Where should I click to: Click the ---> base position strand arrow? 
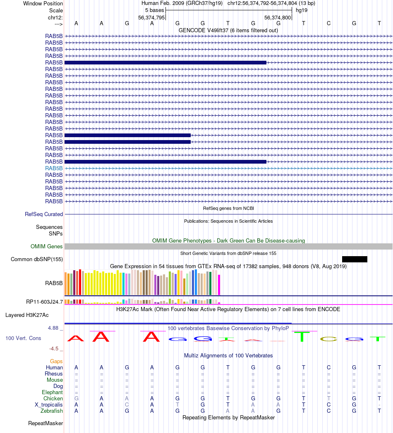click(58, 24)
